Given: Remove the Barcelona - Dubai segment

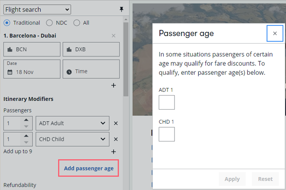Looking at the screenshot, I should [114, 36].
